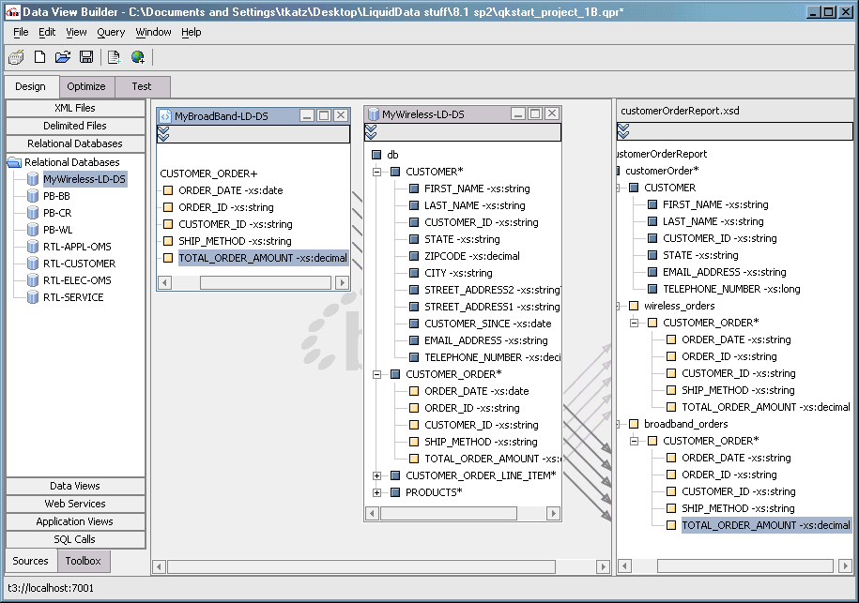This screenshot has width=859, height=603.
Task: Open the File menu
Action: coord(21,32)
